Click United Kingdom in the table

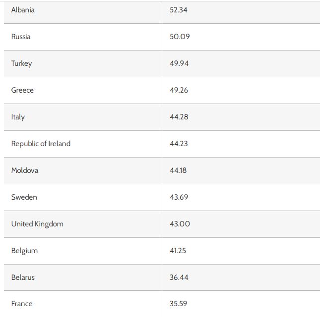coord(37,224)
